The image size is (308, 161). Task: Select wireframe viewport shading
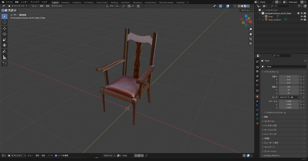tap(239, 6)
